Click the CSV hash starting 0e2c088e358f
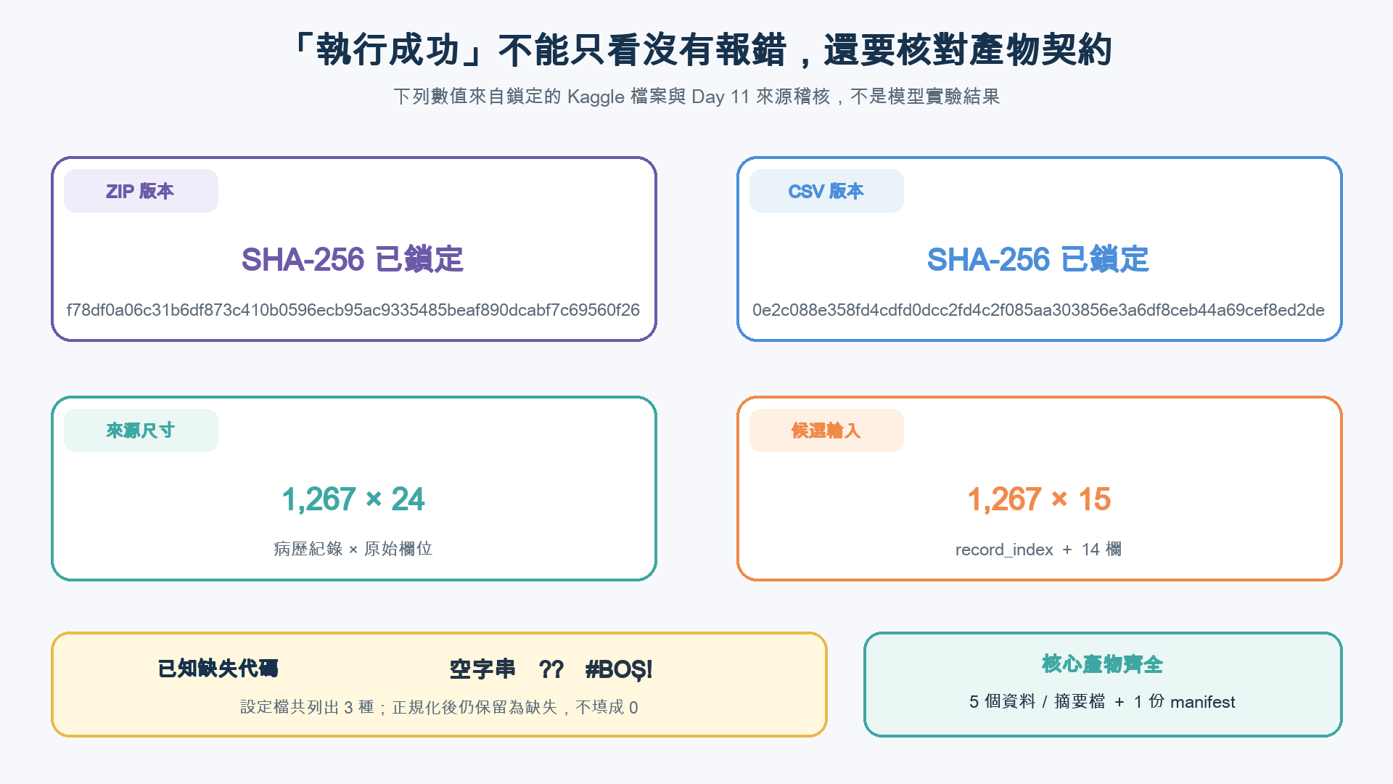Viewport: 1393px width, 784px height. 1038,310
